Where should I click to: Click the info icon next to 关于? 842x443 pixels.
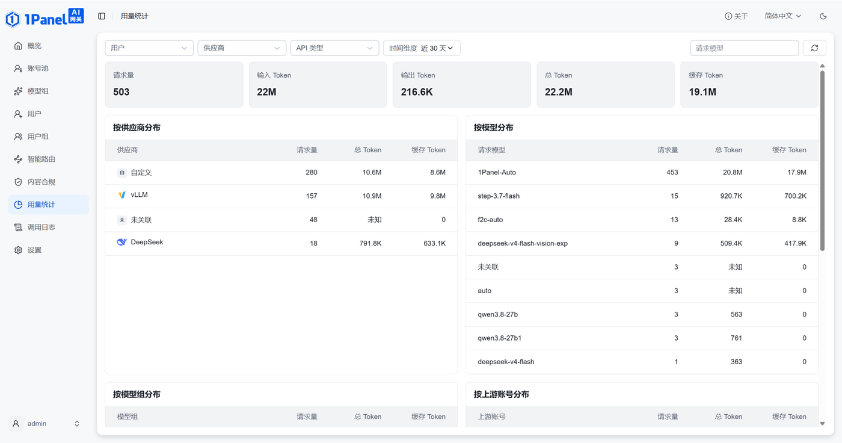[x=728, y=16]
